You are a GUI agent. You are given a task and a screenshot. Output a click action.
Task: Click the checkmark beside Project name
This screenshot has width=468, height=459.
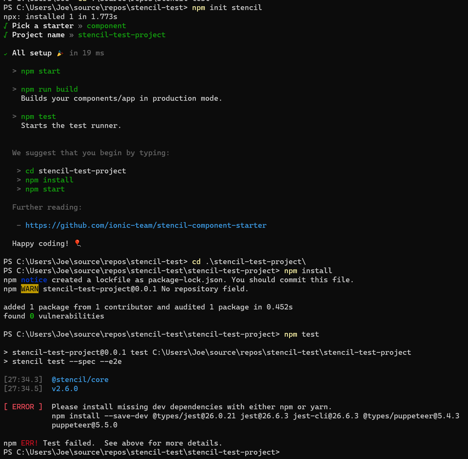click(x=5, y=35)
